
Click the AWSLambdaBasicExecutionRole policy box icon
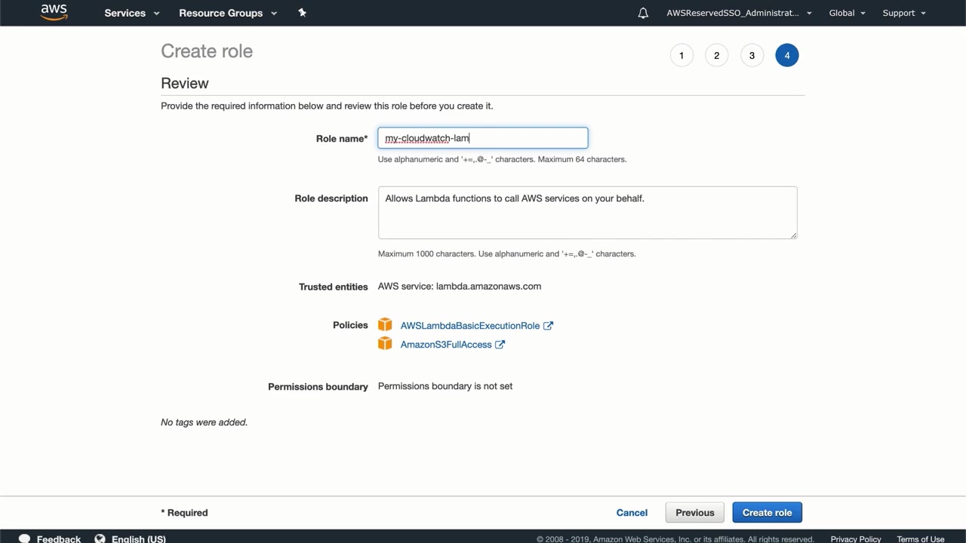[x=385, y=325]
